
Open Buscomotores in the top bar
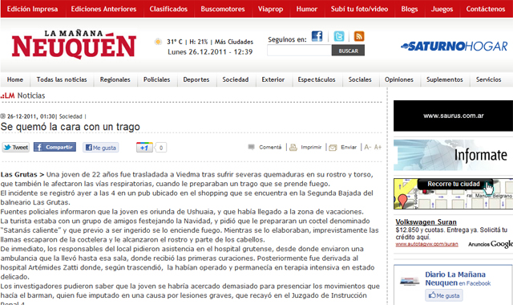point(223,9)
